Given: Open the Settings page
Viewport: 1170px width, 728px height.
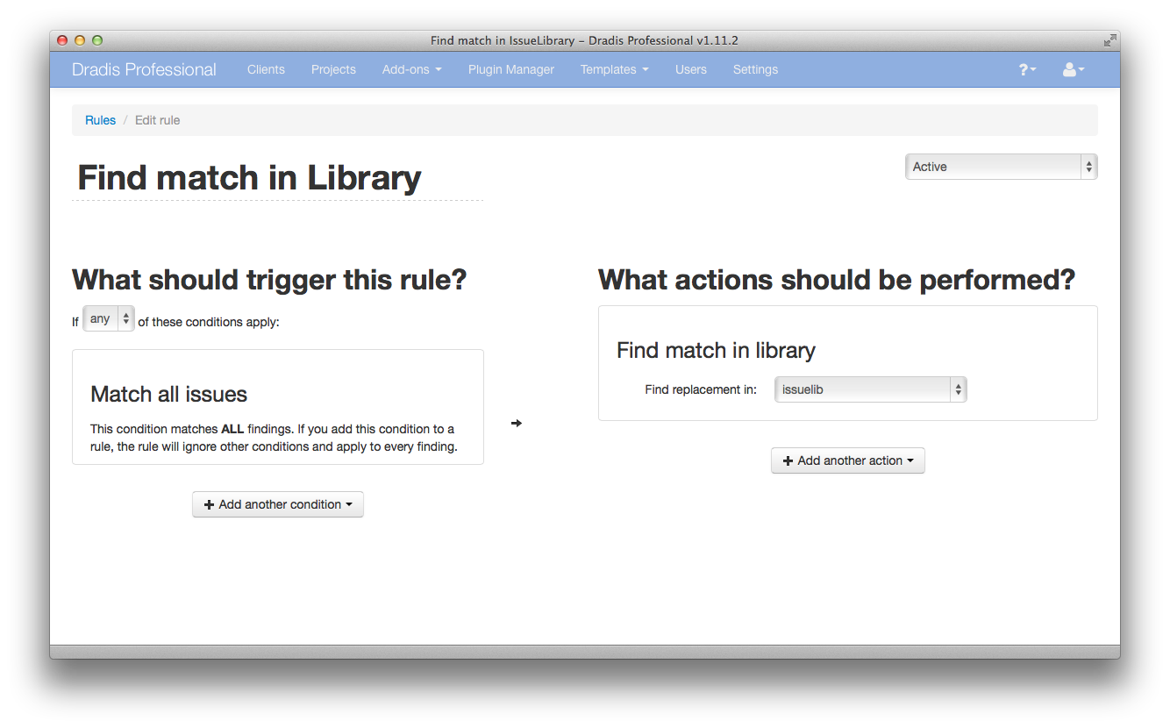Looking at the screenshot, I should click(x=755, y=69).
